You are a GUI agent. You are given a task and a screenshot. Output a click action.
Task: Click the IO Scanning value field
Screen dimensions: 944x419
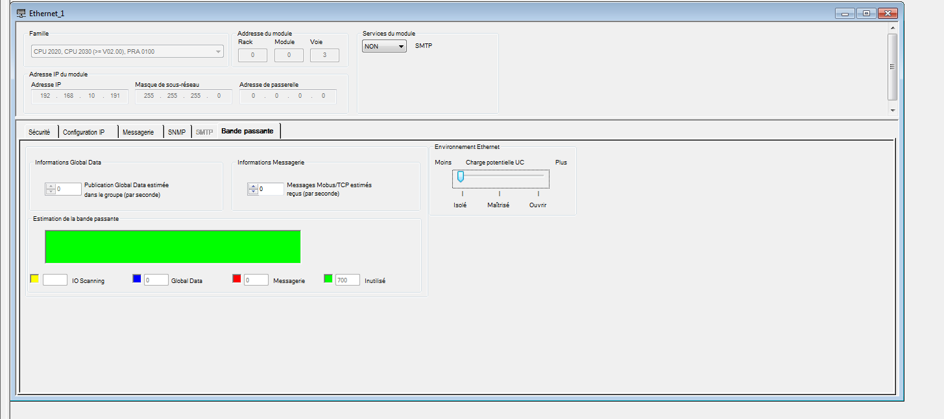click(x=55, y=280)
